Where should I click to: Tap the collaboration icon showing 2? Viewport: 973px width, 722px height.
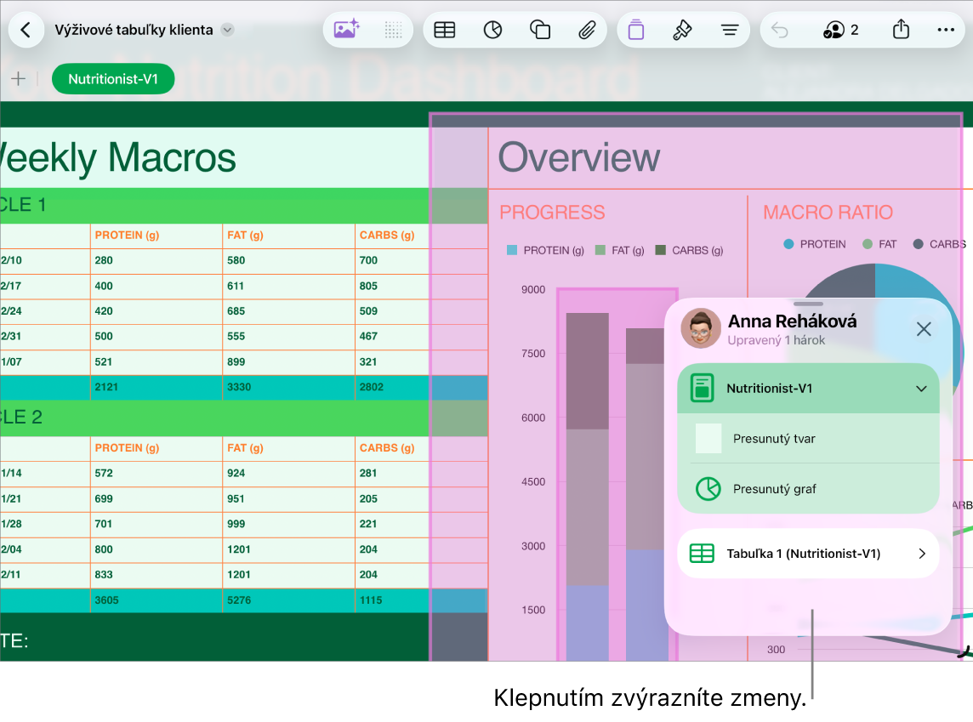point(841,30)
